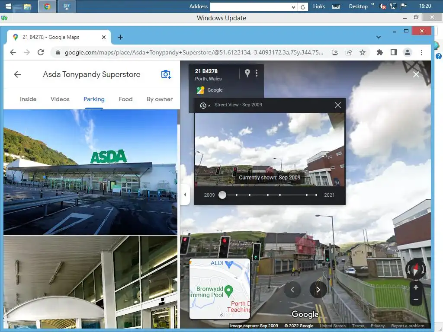Switch to the Food photos tab

pos(125,99)
